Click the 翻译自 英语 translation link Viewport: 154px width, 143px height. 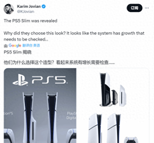pyautogui.click(x=31, y=45)
